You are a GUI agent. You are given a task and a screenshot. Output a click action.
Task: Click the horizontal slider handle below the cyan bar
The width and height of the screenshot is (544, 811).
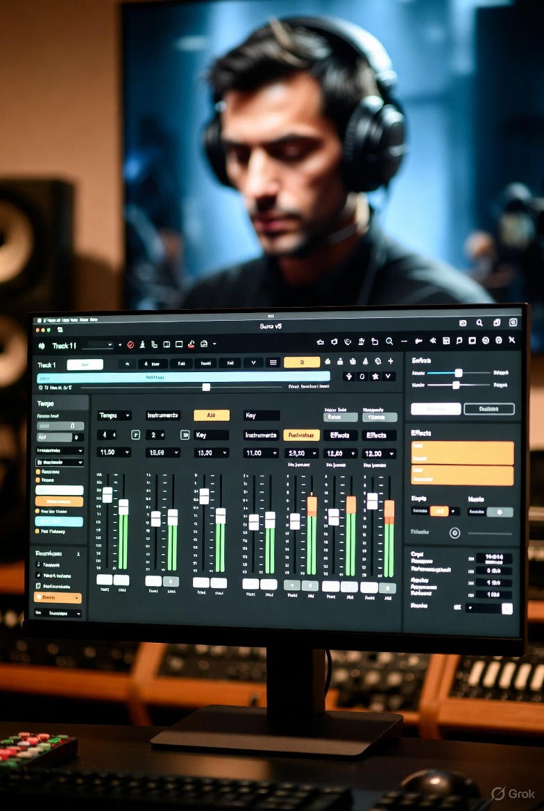pos(206,387)
